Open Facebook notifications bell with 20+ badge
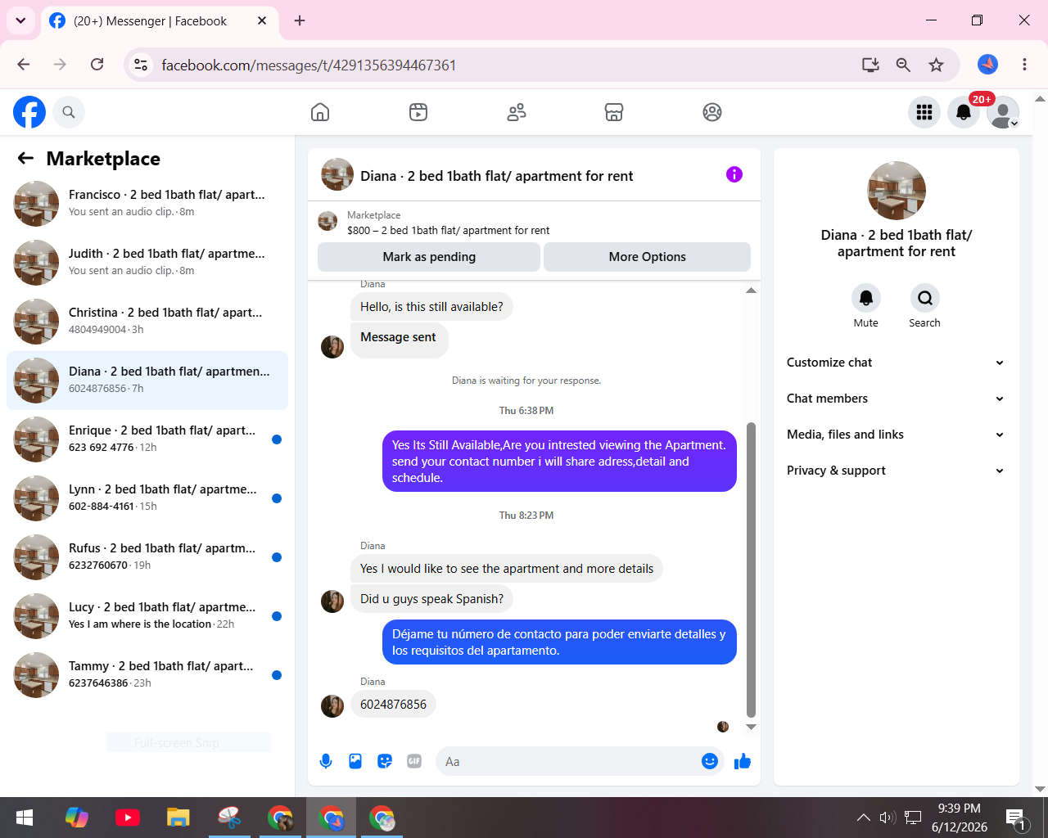 (964, 112)
